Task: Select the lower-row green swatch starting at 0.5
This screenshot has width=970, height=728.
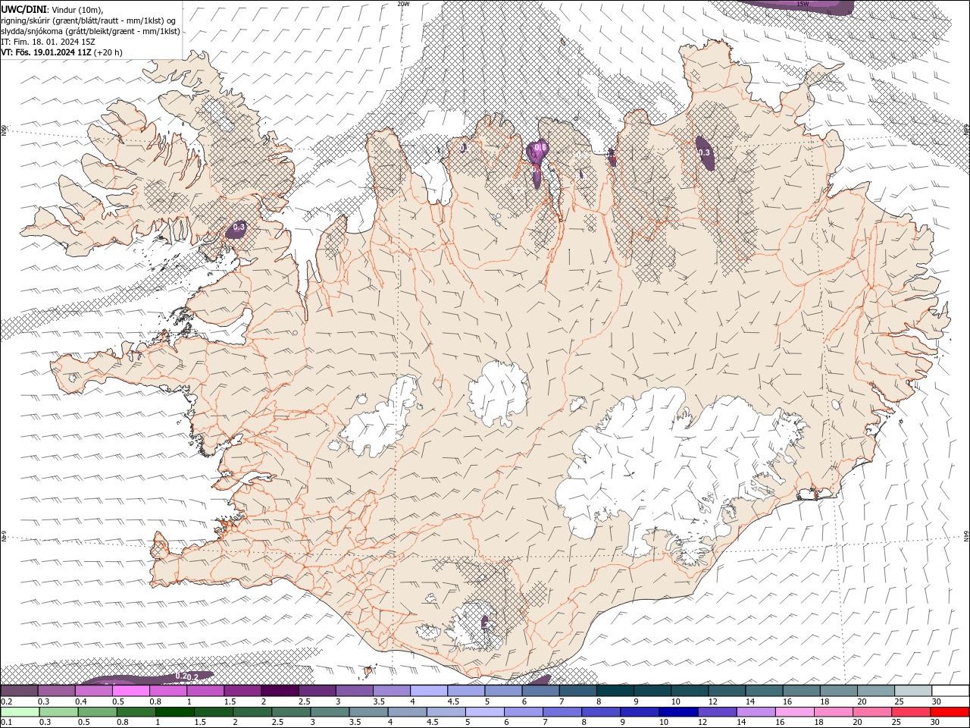Action: (97, 712)
